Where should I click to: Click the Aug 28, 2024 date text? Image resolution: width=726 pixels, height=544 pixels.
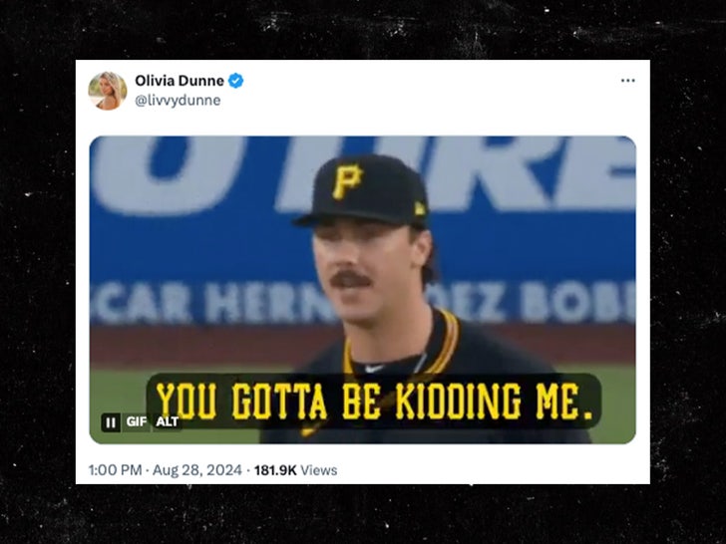[x=197, y=470]
